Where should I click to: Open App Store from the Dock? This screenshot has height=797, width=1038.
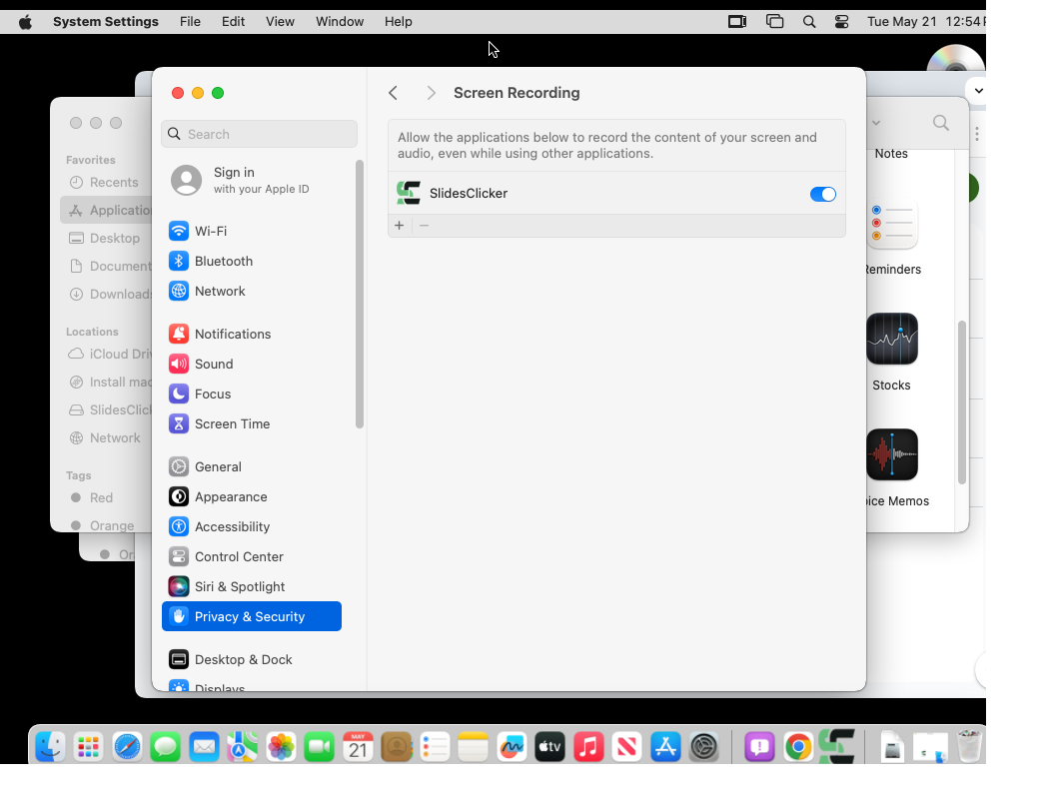[x=665, y=747]
